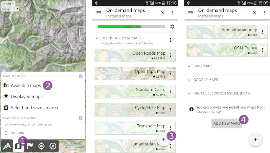The width and height of the screenshot is (270, 153).
Task: Expand the OPTIONS section
Action: (14, 133)
